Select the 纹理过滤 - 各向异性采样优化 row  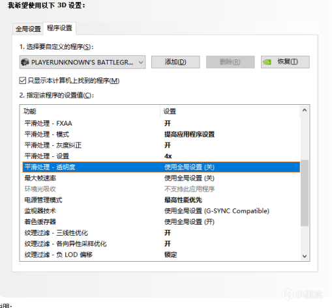click(161, 244)
